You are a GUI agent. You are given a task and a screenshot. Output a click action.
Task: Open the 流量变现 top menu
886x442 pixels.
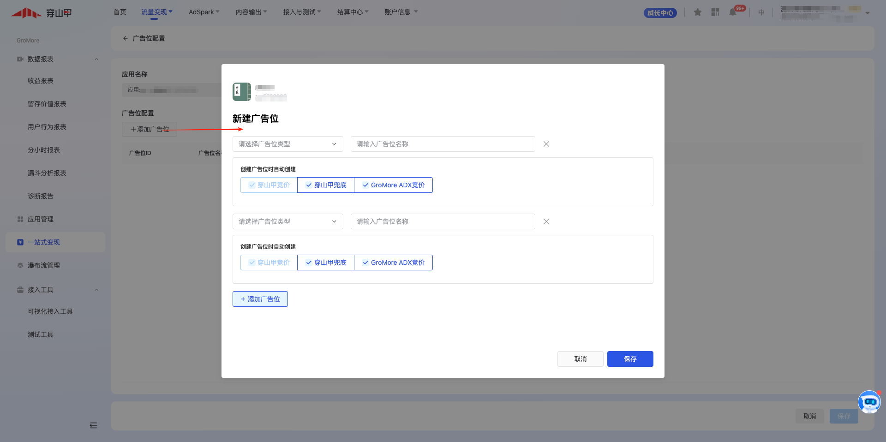pos(156,12)
